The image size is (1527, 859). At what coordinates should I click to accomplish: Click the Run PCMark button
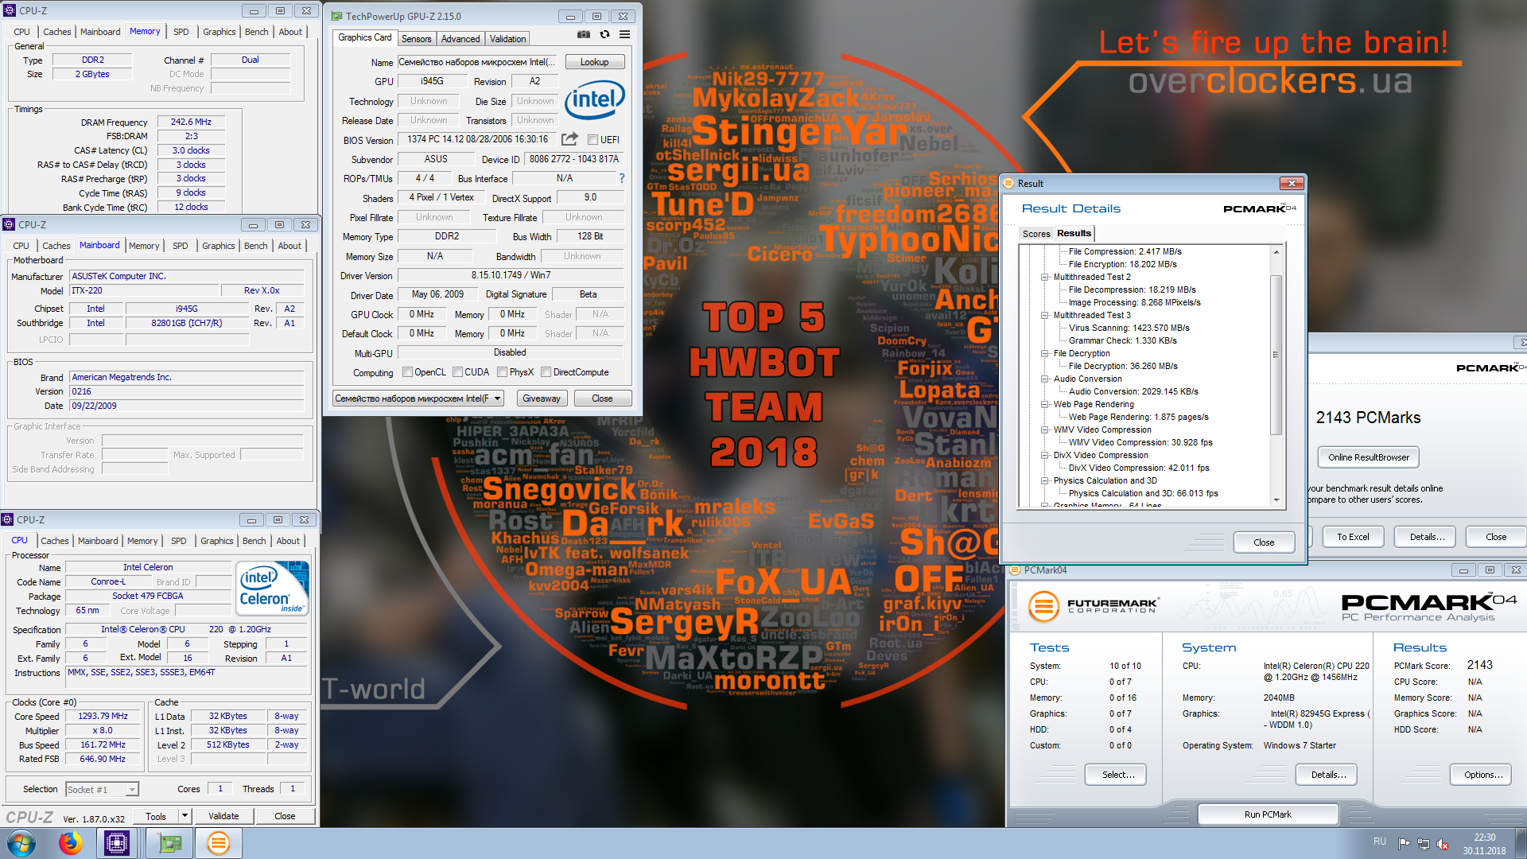(x=1268, y=814)
